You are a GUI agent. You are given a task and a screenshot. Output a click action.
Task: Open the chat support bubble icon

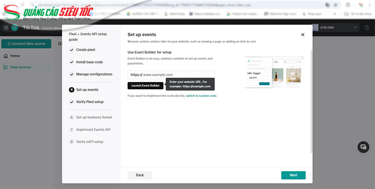[363, 147]
